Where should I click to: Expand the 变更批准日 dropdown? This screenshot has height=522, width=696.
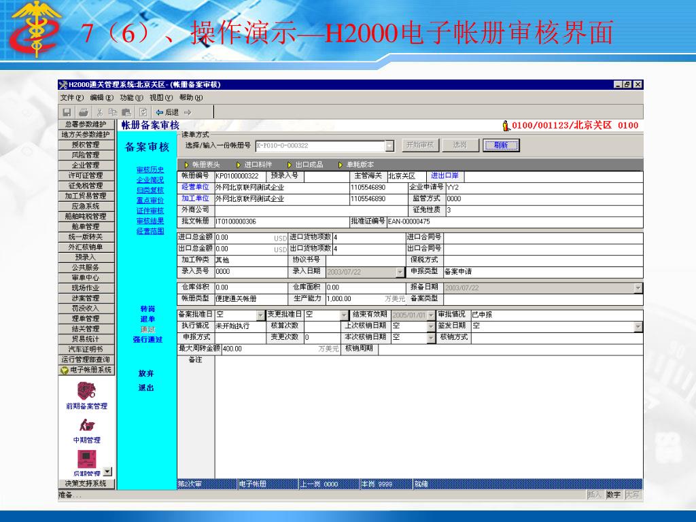tap(344, 315)
